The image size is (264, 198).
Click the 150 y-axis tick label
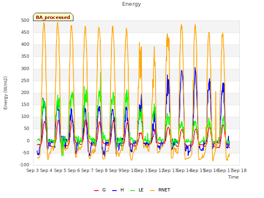[25, 105]
